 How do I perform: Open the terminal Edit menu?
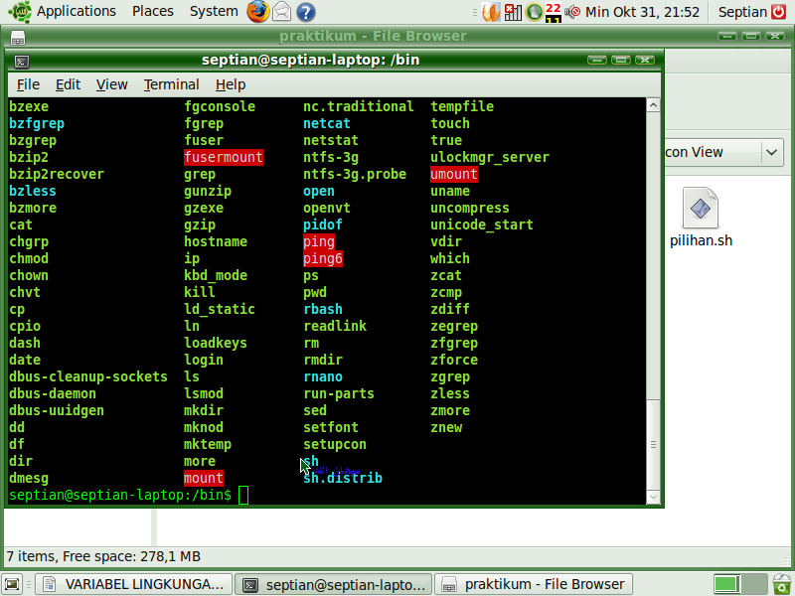[x=68, y=84]
